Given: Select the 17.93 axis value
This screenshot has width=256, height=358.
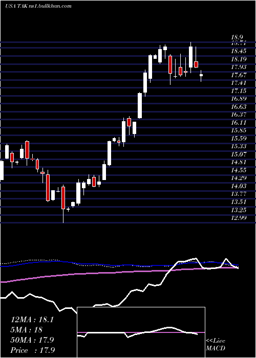Looking at the screenshot, I should [239, 67].
